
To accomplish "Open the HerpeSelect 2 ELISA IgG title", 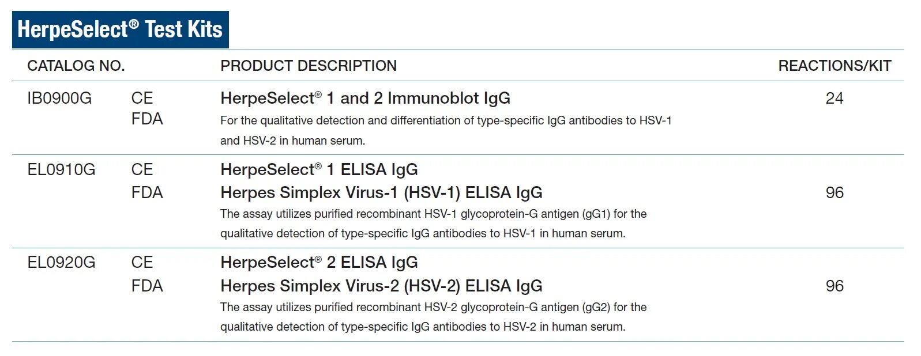I will point(319,263).
